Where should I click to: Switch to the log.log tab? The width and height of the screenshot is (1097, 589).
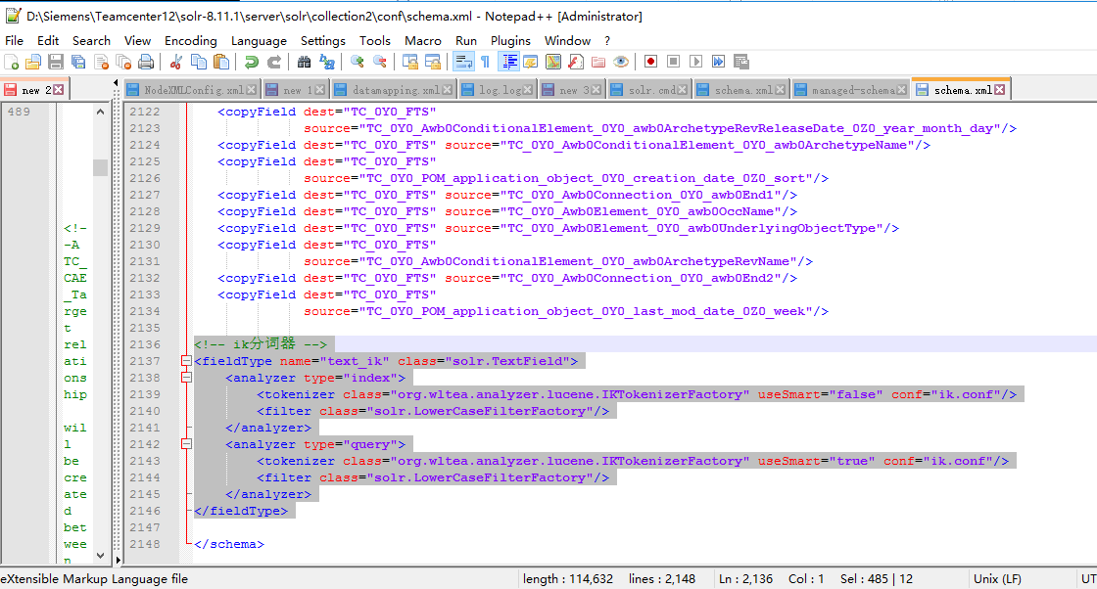click(500, 90)
